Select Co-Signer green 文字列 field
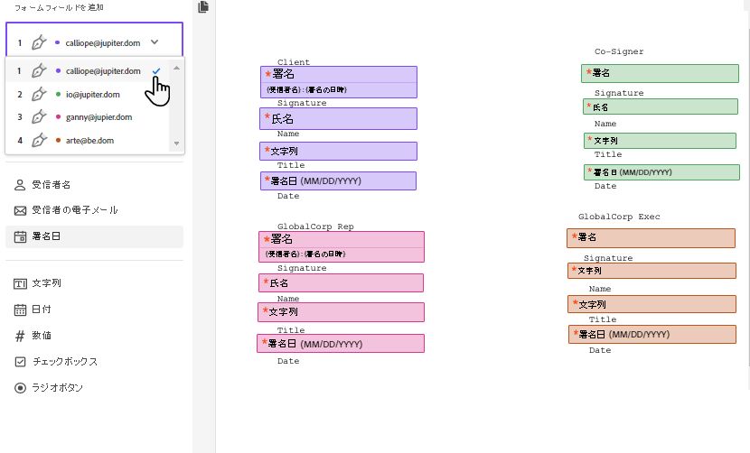This screenshot has height=453, width=750. click(660, 141)
